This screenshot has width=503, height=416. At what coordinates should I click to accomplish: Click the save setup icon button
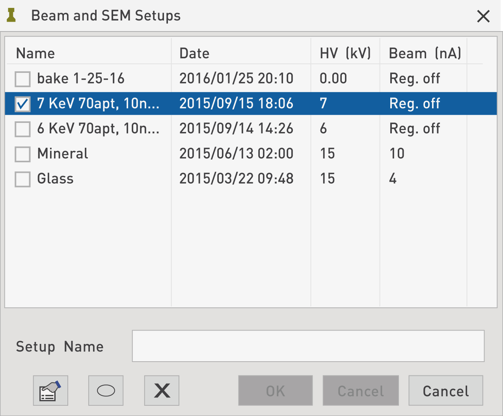[x=50, y=390]
